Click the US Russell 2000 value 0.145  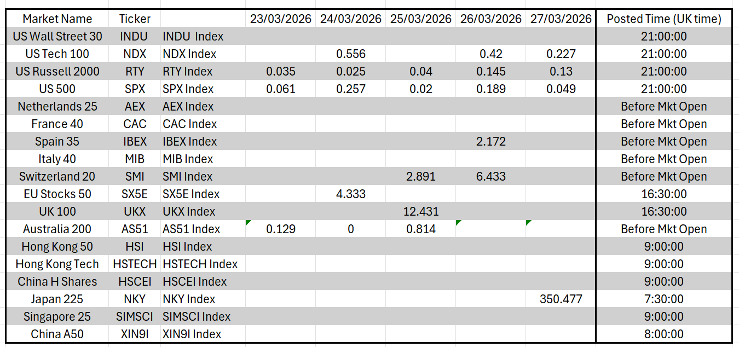pos(490,71)
